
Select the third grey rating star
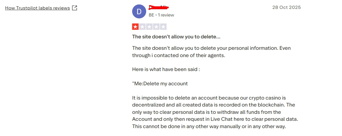[149, 27]
